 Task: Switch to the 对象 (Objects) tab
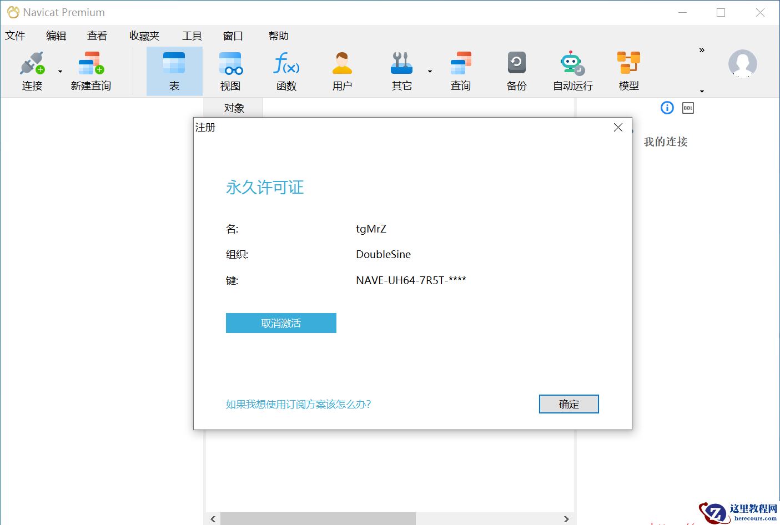(234, 108)
